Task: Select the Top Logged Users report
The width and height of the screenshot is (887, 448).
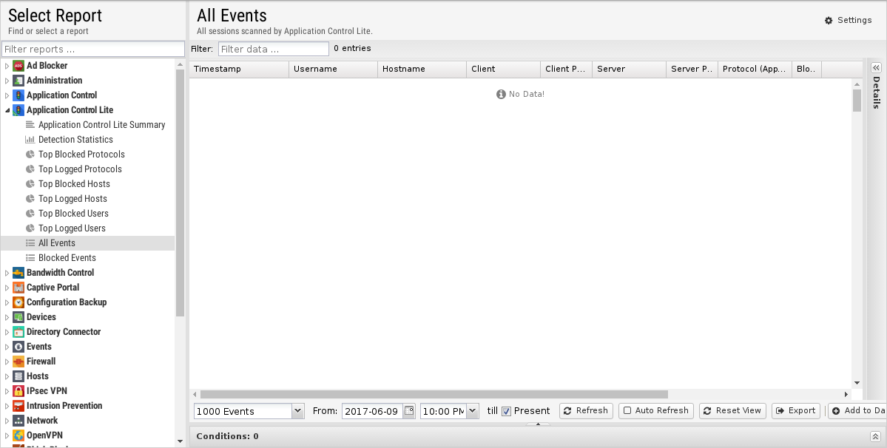Action: (x=88, y=228)
